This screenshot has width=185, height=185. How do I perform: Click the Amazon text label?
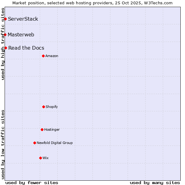pyautogui.click(x=52, y=56)
